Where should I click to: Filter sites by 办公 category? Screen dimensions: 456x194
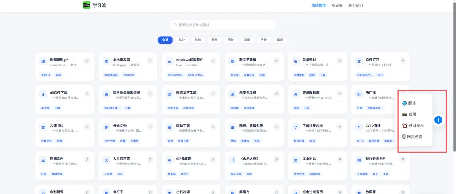182,40
